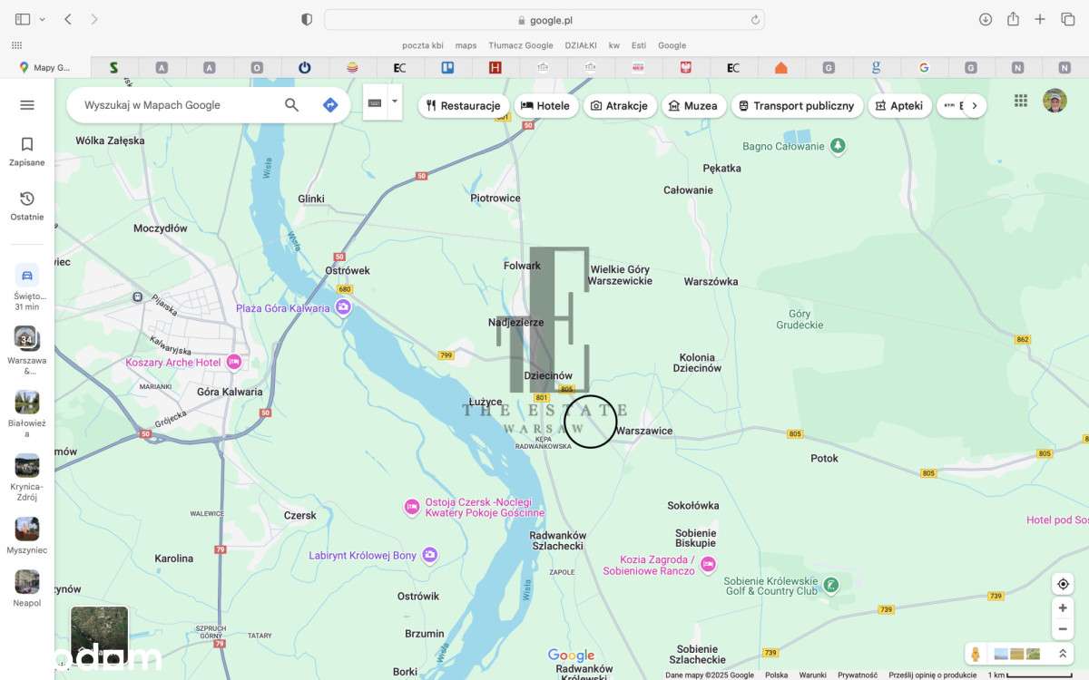Click the Sobienie Królewskie golf marker
Viewport: 1089px width, 680px height.
[x=831, y=586]
